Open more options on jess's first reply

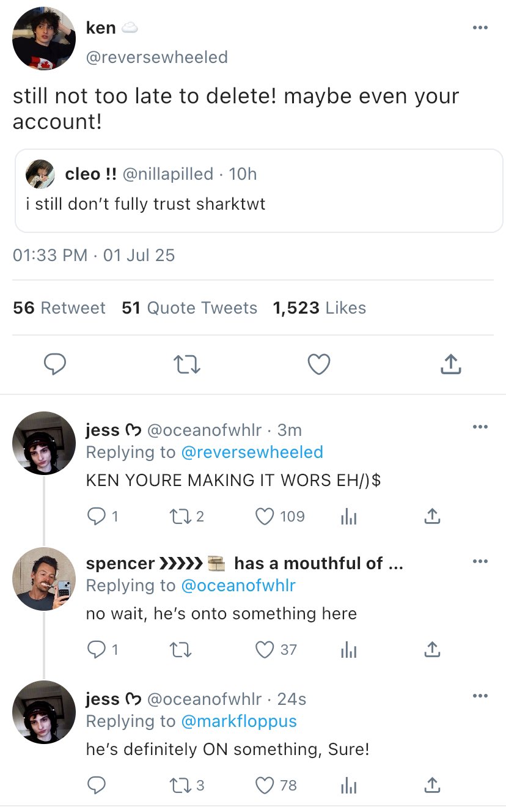480,427
